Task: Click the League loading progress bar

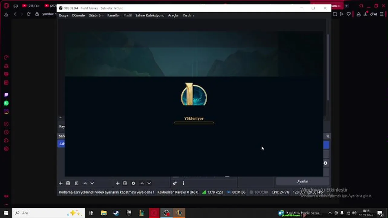Action: [194, 123]
